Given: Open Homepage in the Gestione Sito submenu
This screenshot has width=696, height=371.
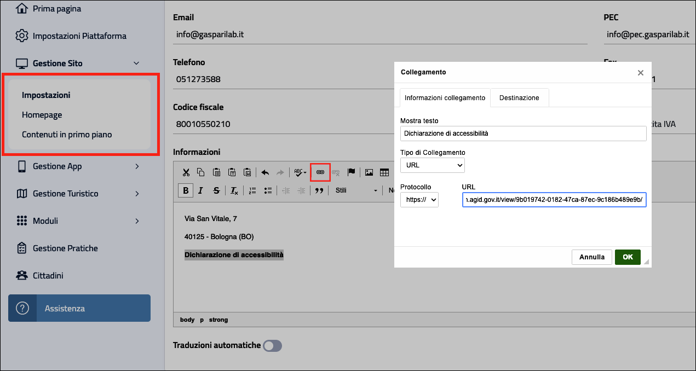Looking at the screenshot, I should [42, 115].
